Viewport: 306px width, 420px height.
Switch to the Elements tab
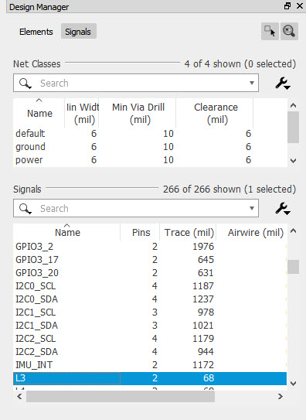coord(36,32)
